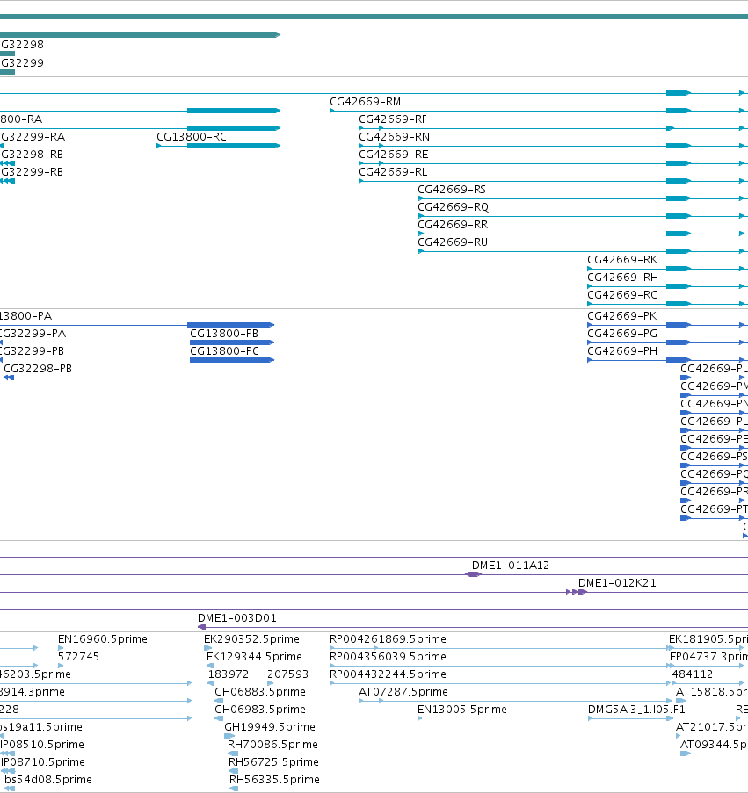This screenshot has width=748, height=793.
Task: Select the CG42669-RH label
Action: 622,278
